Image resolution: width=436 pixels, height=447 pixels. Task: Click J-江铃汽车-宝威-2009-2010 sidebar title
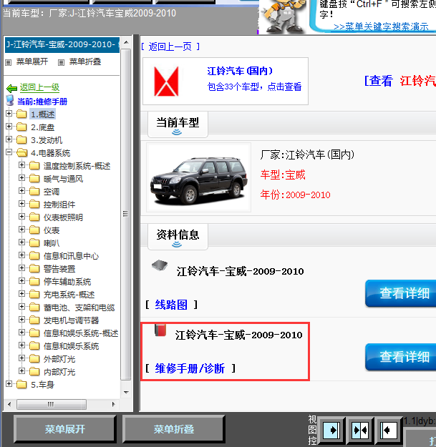[x=62, y=45]
